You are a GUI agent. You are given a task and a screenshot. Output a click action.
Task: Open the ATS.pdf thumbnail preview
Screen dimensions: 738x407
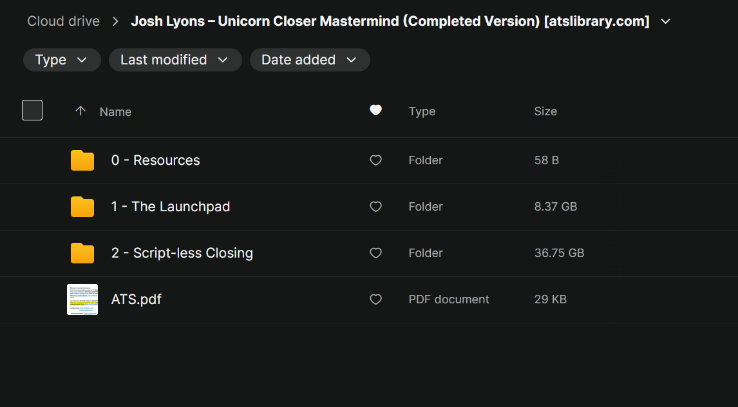coord(82,299)
